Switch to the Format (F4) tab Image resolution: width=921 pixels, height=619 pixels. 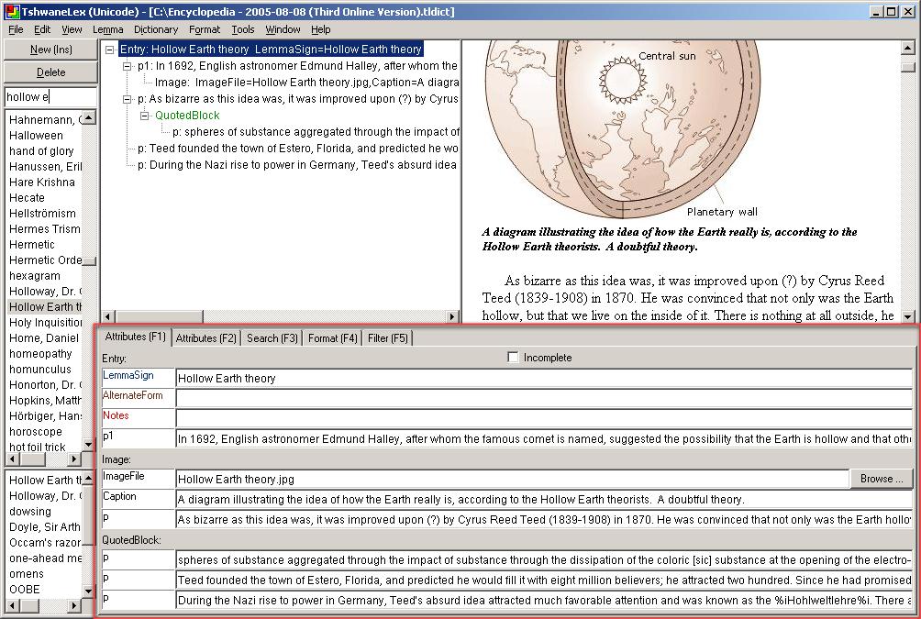332,338
